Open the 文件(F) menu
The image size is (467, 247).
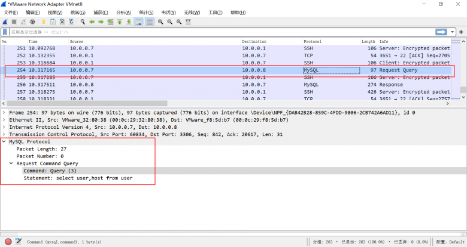click(11, 13)
